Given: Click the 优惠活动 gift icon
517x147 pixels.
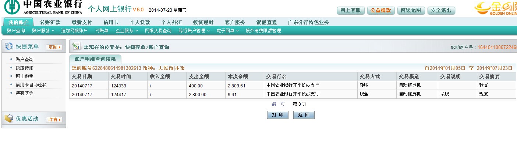Looking at the screenshot, I should [x=9, y=119].
